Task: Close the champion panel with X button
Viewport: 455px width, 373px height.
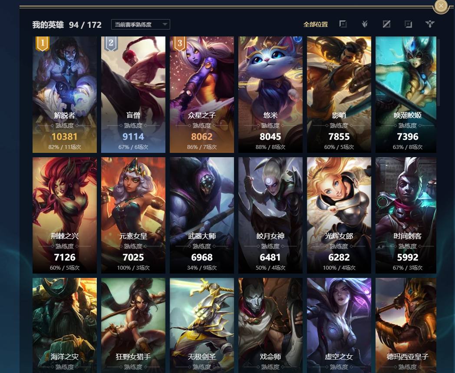Action: coord(441,6)
